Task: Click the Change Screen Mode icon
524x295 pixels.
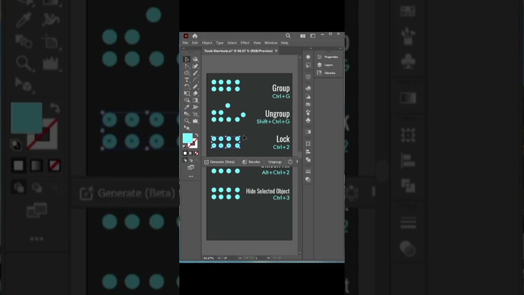Action: (x=191, y=168)
